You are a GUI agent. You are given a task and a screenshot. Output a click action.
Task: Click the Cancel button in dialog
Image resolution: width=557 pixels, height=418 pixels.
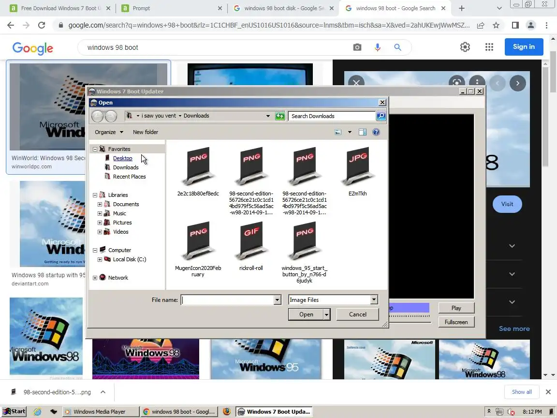(358, 314)
